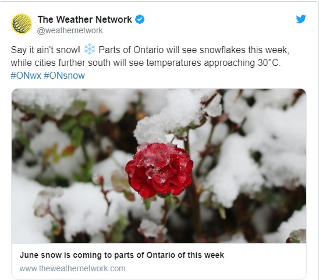Click the snowy rose photo thumbnail
Screen dimensions: 319x280
(159, 166)
